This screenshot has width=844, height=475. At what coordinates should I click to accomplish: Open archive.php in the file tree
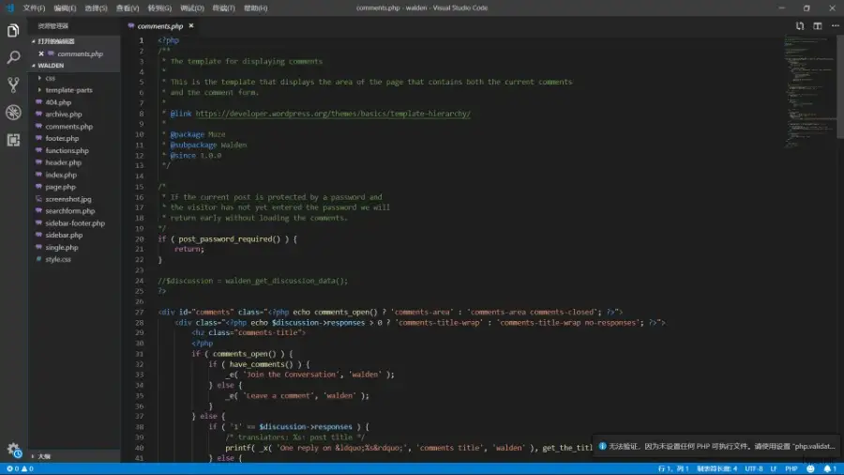64,115
